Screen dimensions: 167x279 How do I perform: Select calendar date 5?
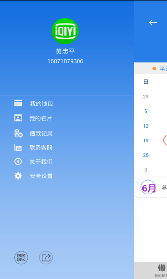click(x=146, y=111)
